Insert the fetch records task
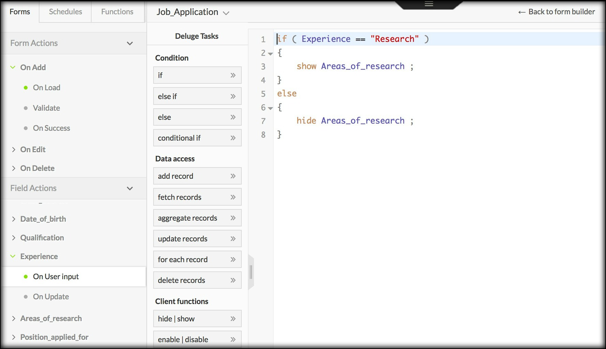The width and height of the screenshot is (606, 349). click(x=197, y=197)
